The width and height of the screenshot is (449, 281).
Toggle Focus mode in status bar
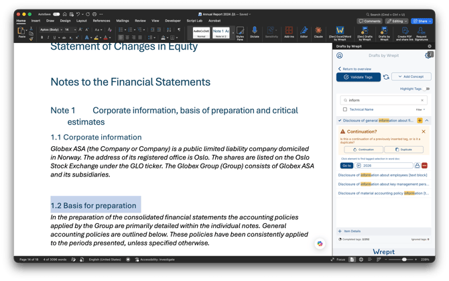(x=338, y=260)
